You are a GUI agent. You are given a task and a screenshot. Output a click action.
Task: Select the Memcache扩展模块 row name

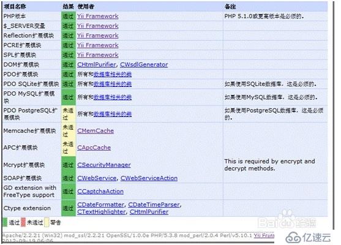(29, 130)
